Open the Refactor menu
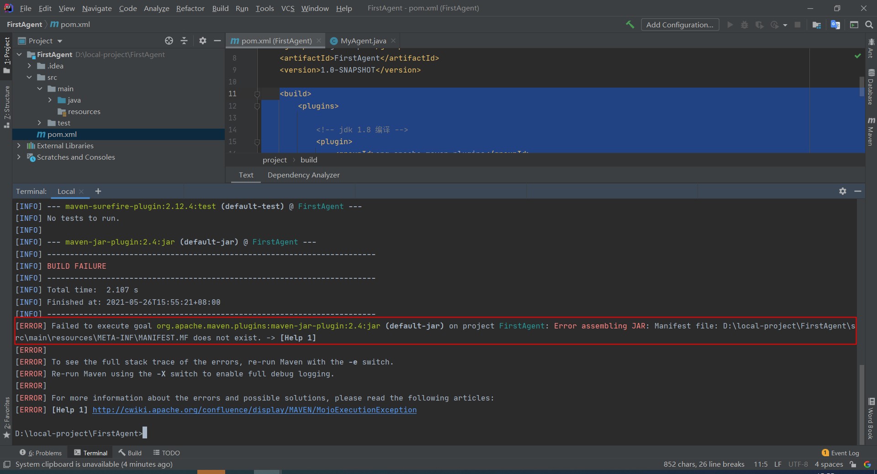 tap(190, 8)
